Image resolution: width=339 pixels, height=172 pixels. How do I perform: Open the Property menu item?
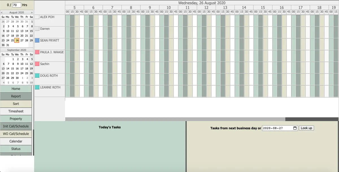pyautogui.click(x=16, y=119)
